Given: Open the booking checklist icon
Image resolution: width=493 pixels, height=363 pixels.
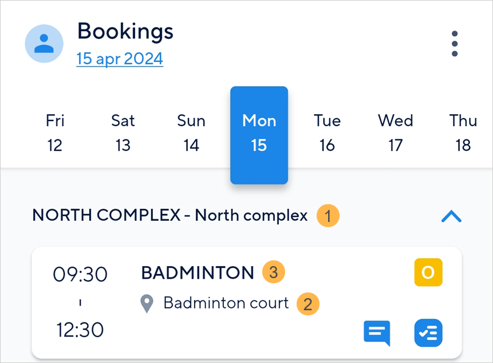Looking at the screenshot, I should [x=428, y=333].
